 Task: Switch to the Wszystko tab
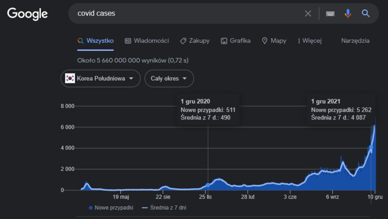pos(95,41)
